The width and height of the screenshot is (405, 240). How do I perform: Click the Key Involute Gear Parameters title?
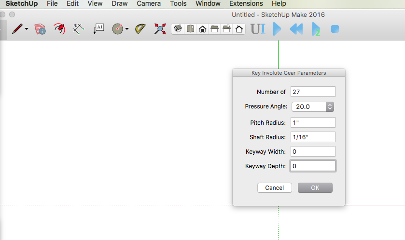[x=289, y=73]
